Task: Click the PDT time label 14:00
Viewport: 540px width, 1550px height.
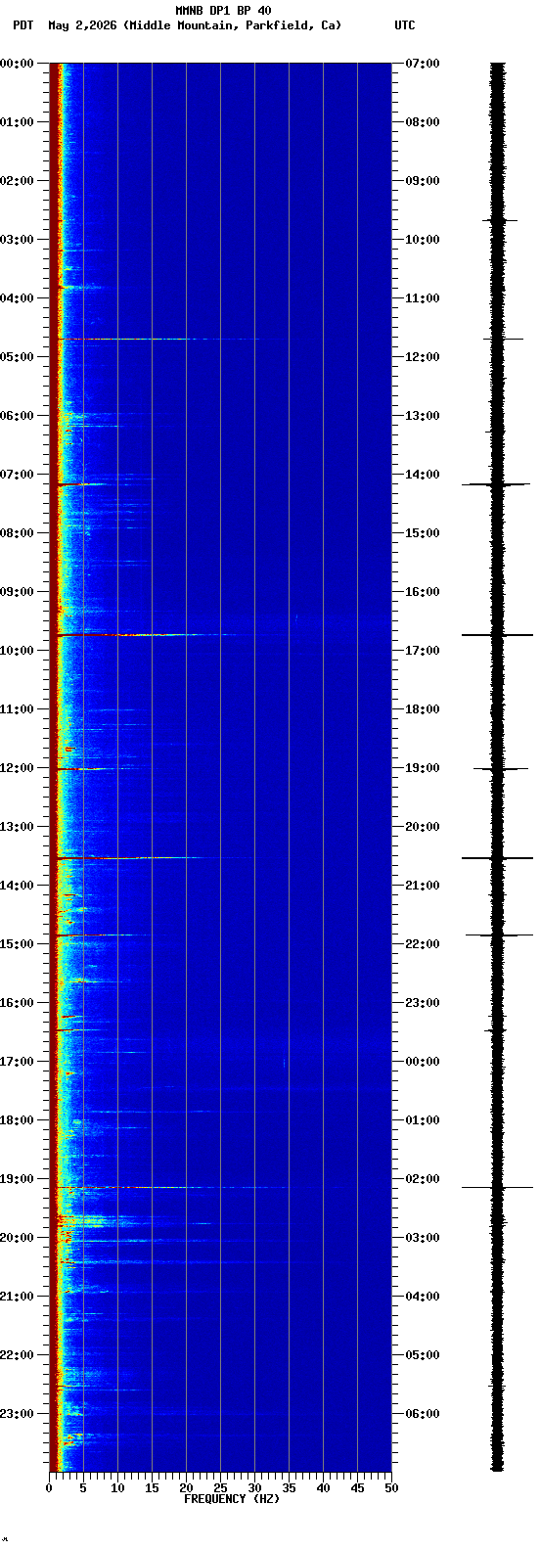Action: [17, 886]
